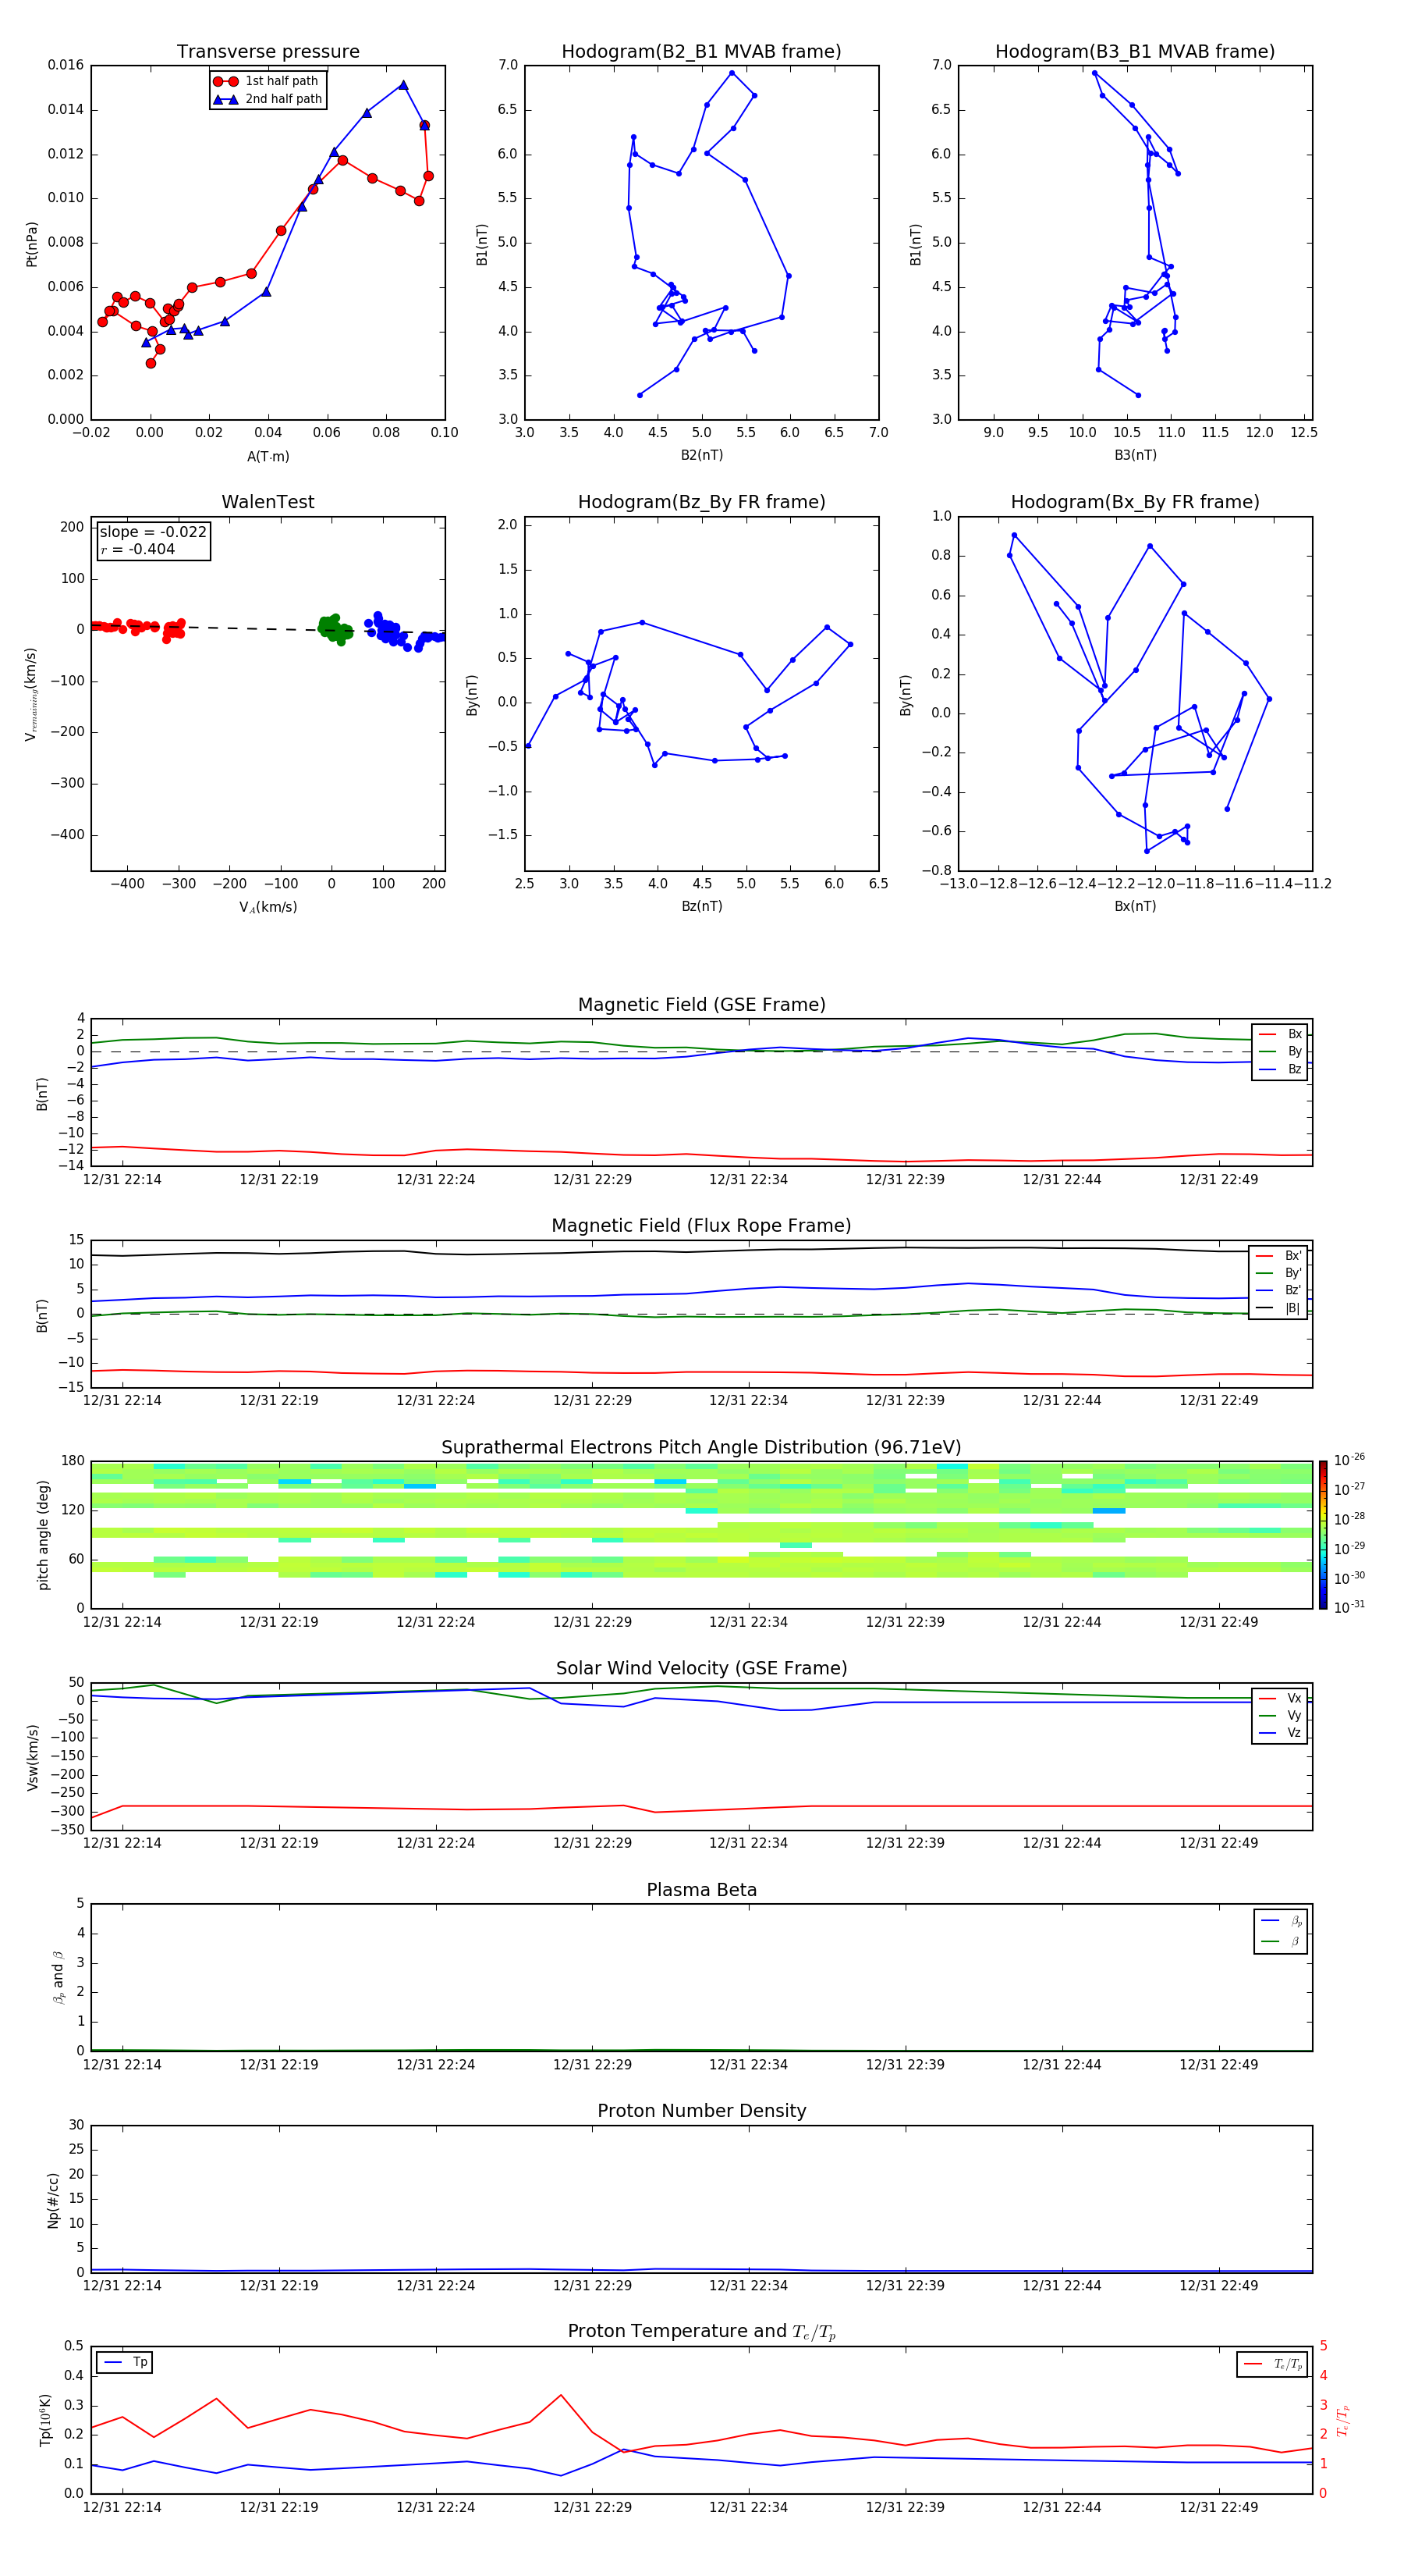Click the Te/Tp legend entry in temperature plot

click(1273, 2364)
